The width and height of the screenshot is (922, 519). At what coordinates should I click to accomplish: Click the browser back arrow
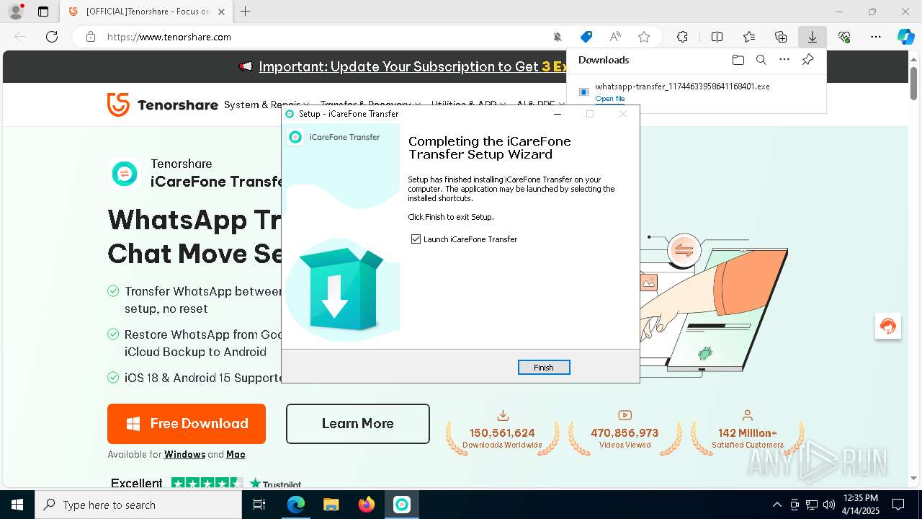(x=20, y=37)
